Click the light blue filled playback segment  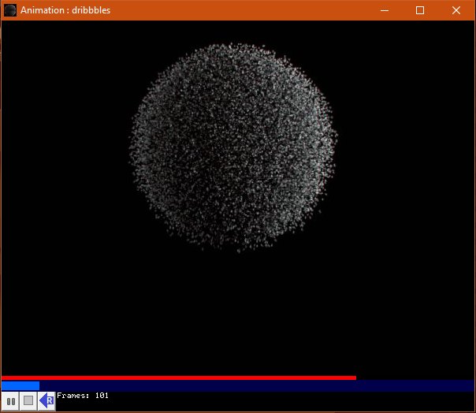20,385
